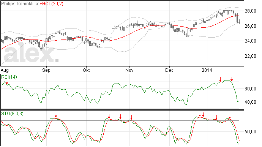Image resolution: width=262 pixels, height=147 pixels.
Task: Select the STO(9,3,3) indicator label
Action: 12,114
